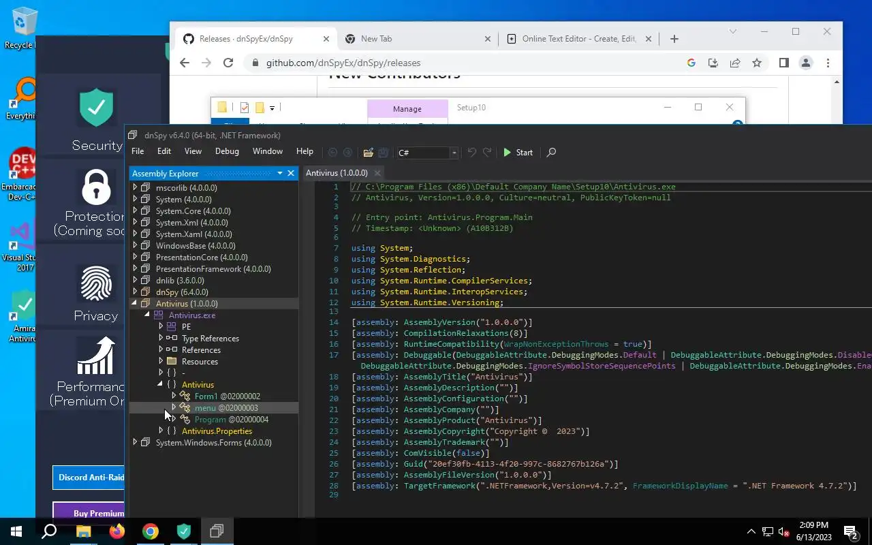This screenshot has height=545, width=872.
Task: Select the PE node
Action: (x=186, y=327)
